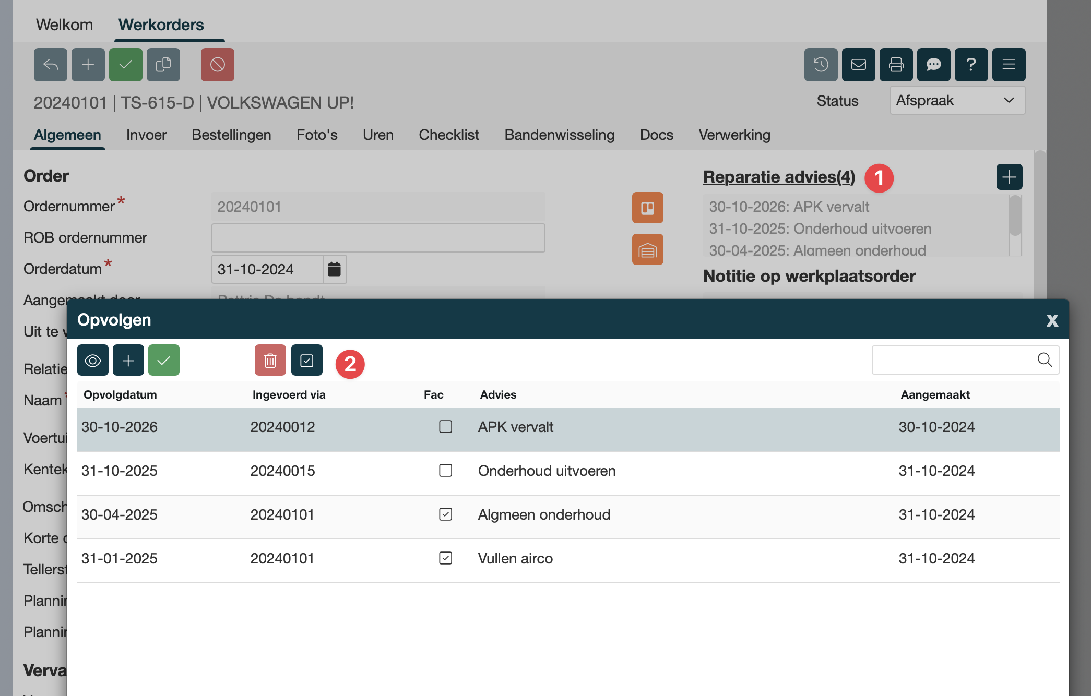The width and height of the screenshot is (1091, 696).
Task: Open the Orderdatum calendar picker
Action: click(334, 269)
